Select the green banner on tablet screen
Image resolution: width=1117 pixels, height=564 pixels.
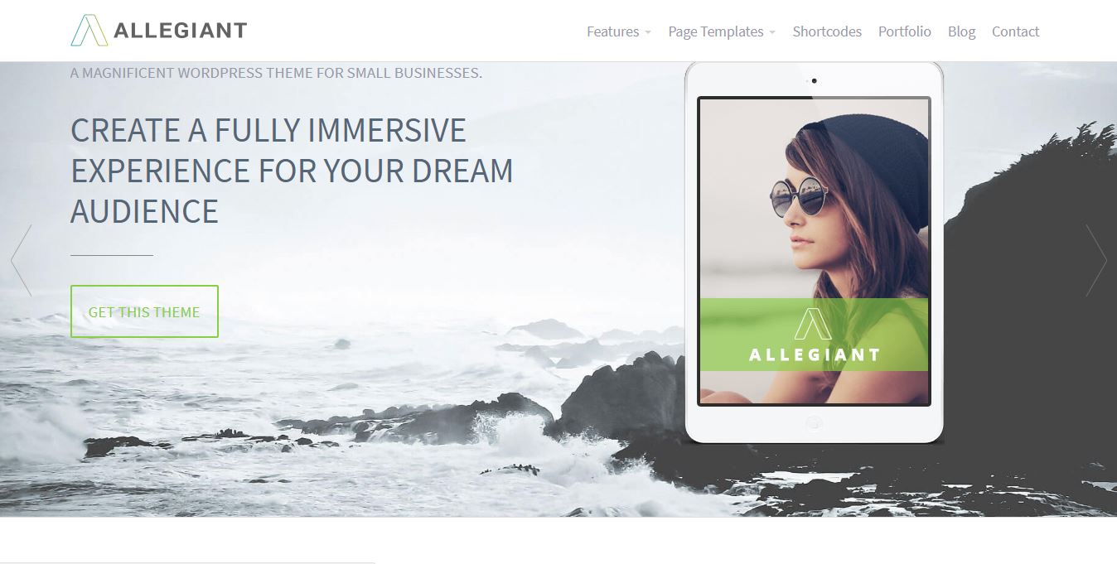pyautogui.click(x=814, y=335)
